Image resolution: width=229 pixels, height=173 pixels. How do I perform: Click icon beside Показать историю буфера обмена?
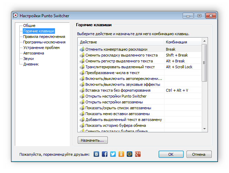tap(82, 125)
